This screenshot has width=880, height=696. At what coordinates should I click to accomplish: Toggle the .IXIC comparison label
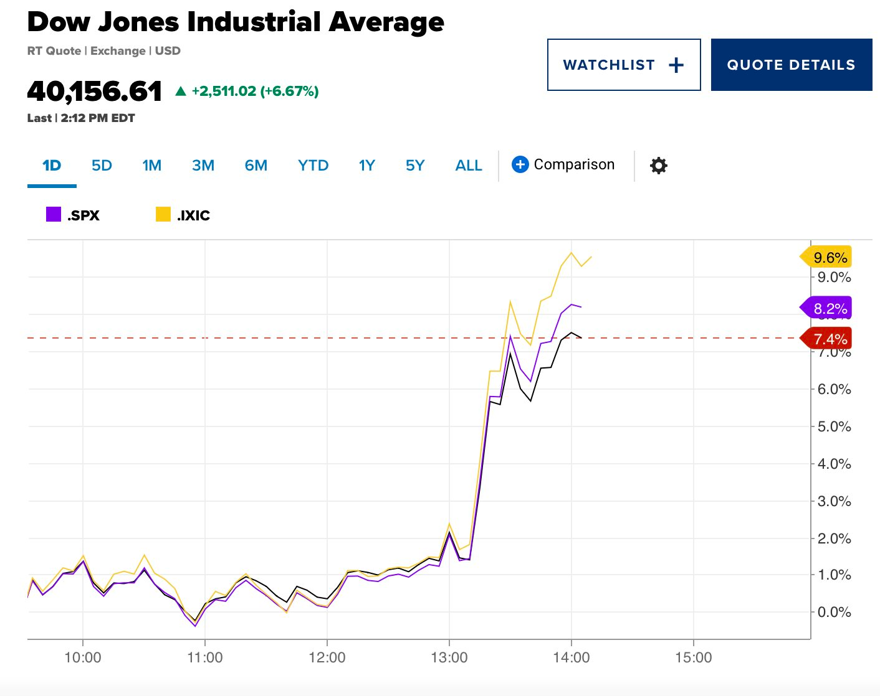coord(193,215)
